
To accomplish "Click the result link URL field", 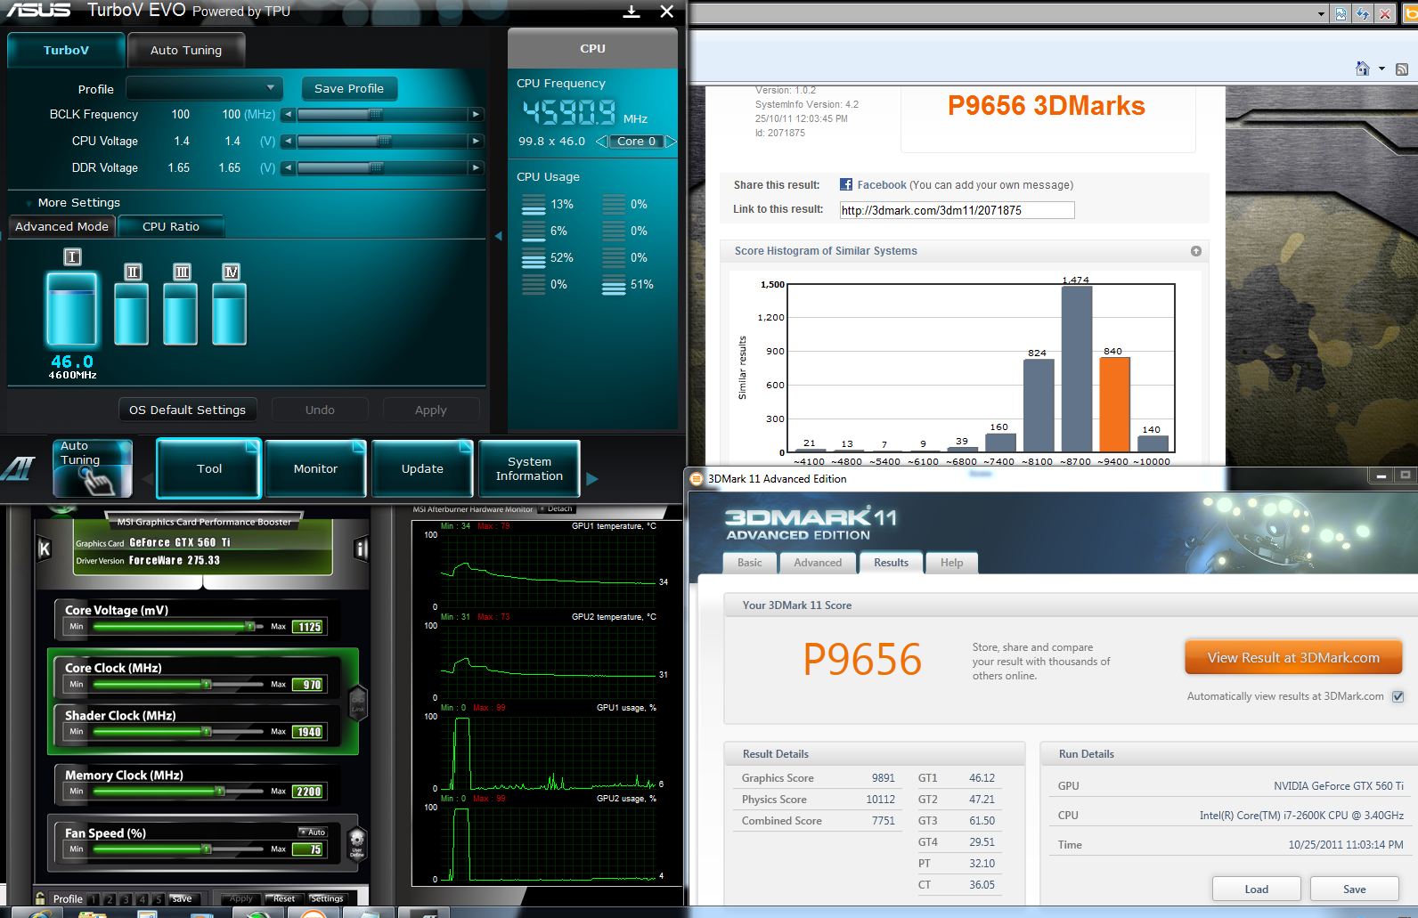I will (957, 210).
